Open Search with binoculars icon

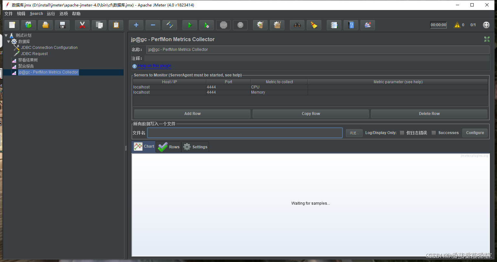(x=297, y=25)
